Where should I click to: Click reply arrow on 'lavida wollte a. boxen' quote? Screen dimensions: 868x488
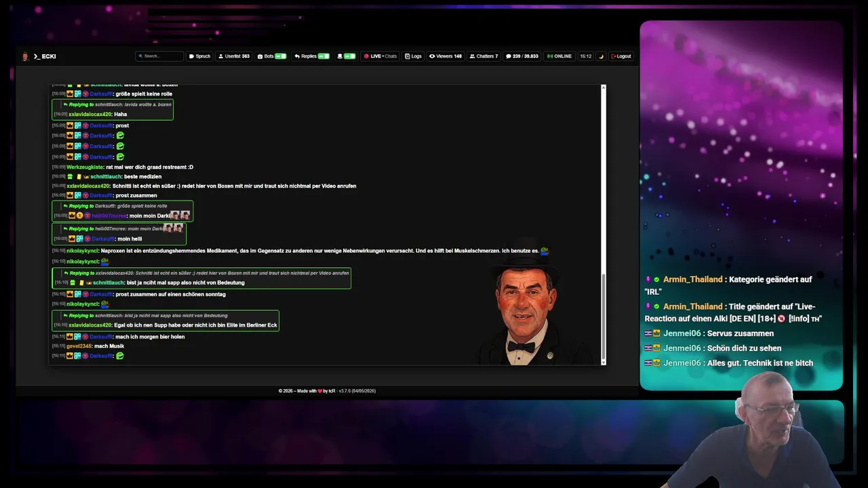click(x=65, y=104)
